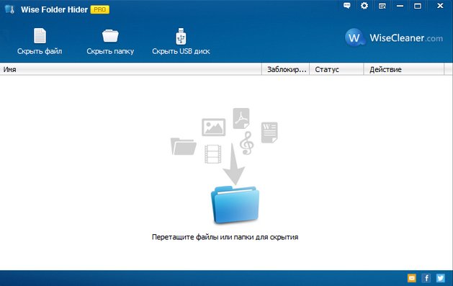The width and height of the screenshot is (453, 286).
Task: Click the email icon in the status bar
Action: tap(412, 278)
